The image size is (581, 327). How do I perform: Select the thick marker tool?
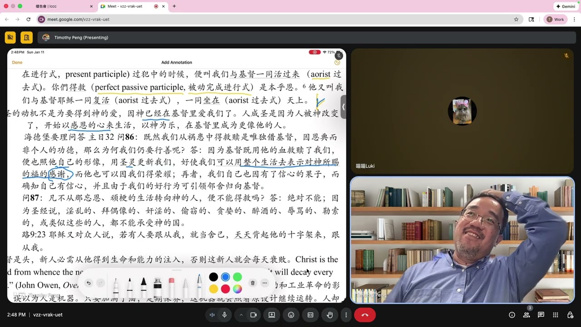[143, 287]
